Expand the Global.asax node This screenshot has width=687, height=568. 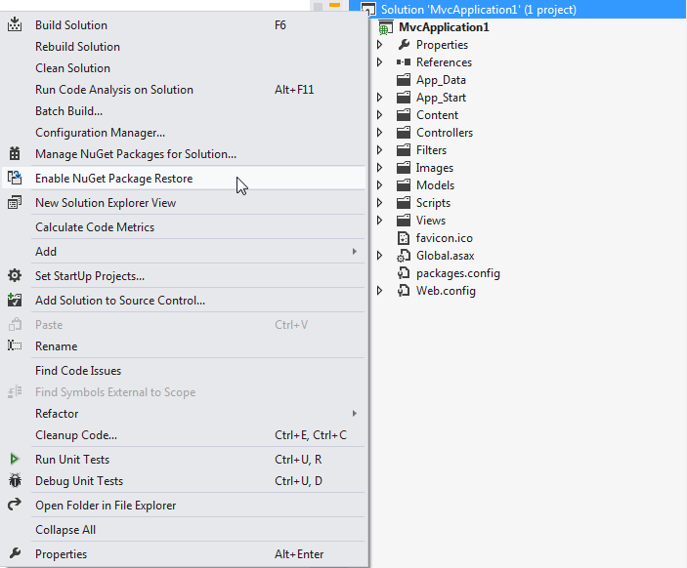tap(380, 255)
